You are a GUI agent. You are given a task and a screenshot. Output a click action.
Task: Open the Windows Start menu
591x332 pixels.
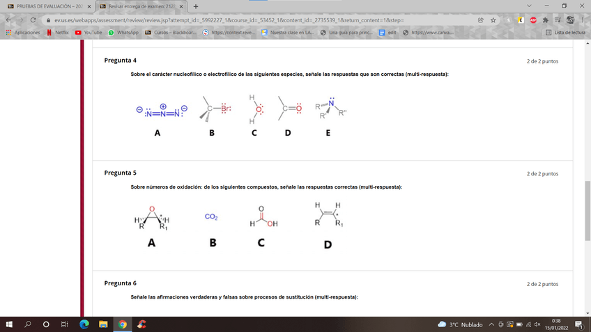coord(9,324)
